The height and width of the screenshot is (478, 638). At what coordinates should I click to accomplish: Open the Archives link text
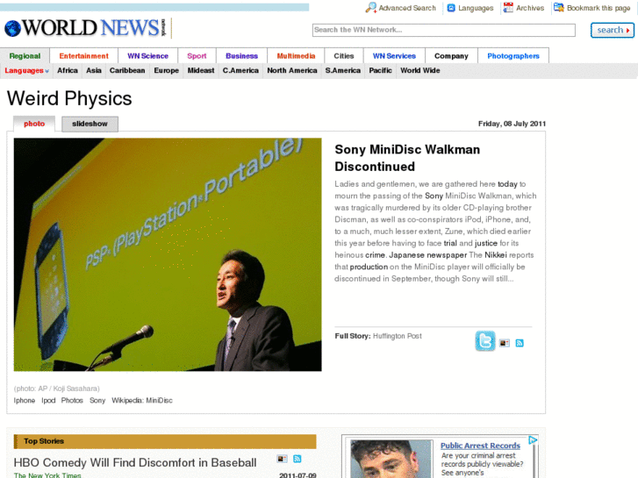tap(530, 8)
